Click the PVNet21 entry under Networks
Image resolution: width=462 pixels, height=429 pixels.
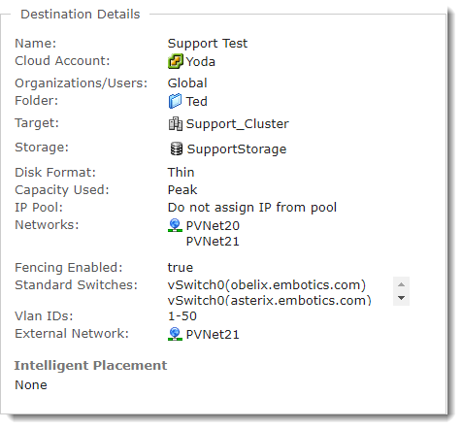pyautogui.click(x=213, y=242)
